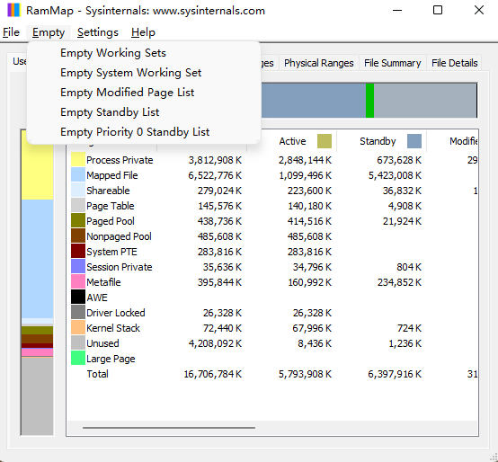Close the Empty menu in menu bar
This screenshot has height=462, width=498.
(x=49, y=32)
